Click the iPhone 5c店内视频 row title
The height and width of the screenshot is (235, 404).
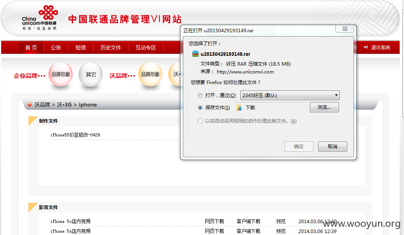(71, 221)
